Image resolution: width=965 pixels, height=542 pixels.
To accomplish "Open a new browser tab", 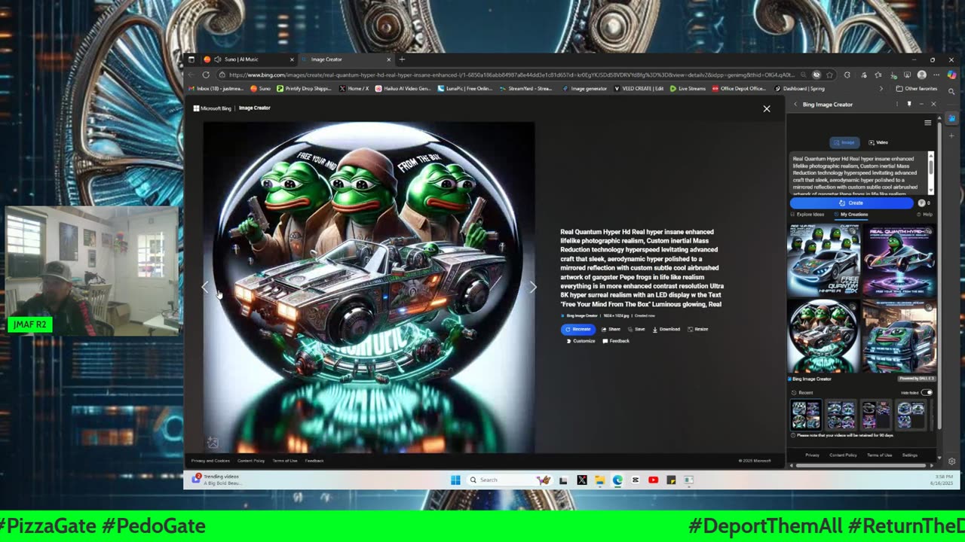I will (x=402, y=59).
